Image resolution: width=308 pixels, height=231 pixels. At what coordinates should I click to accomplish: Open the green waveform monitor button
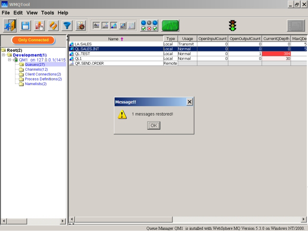(x=170, y=25)
